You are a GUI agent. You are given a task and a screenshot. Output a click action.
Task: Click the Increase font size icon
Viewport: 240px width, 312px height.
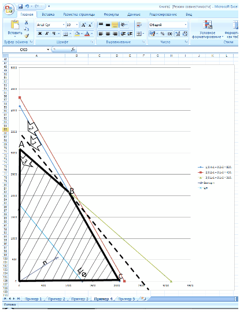pyautogui.click(x=83, y=25)
